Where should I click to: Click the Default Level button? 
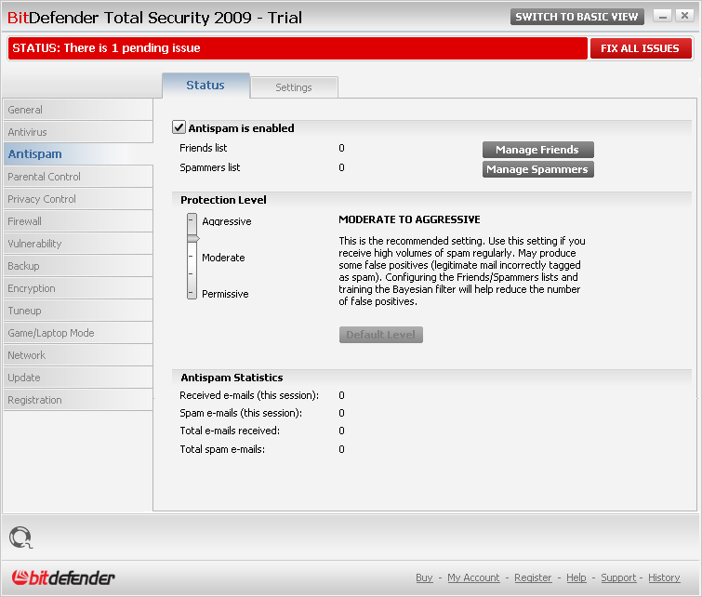click(381, 335)
